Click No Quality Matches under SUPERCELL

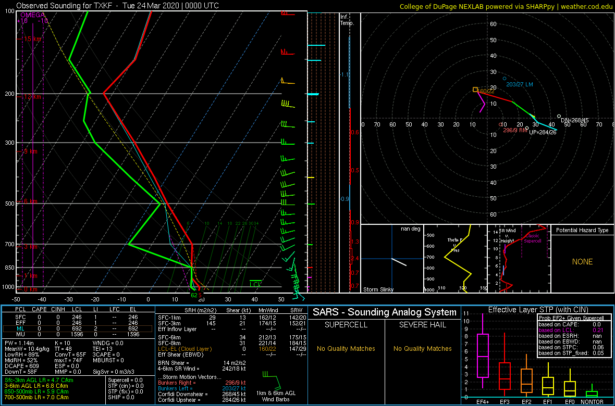coord(346,348)
